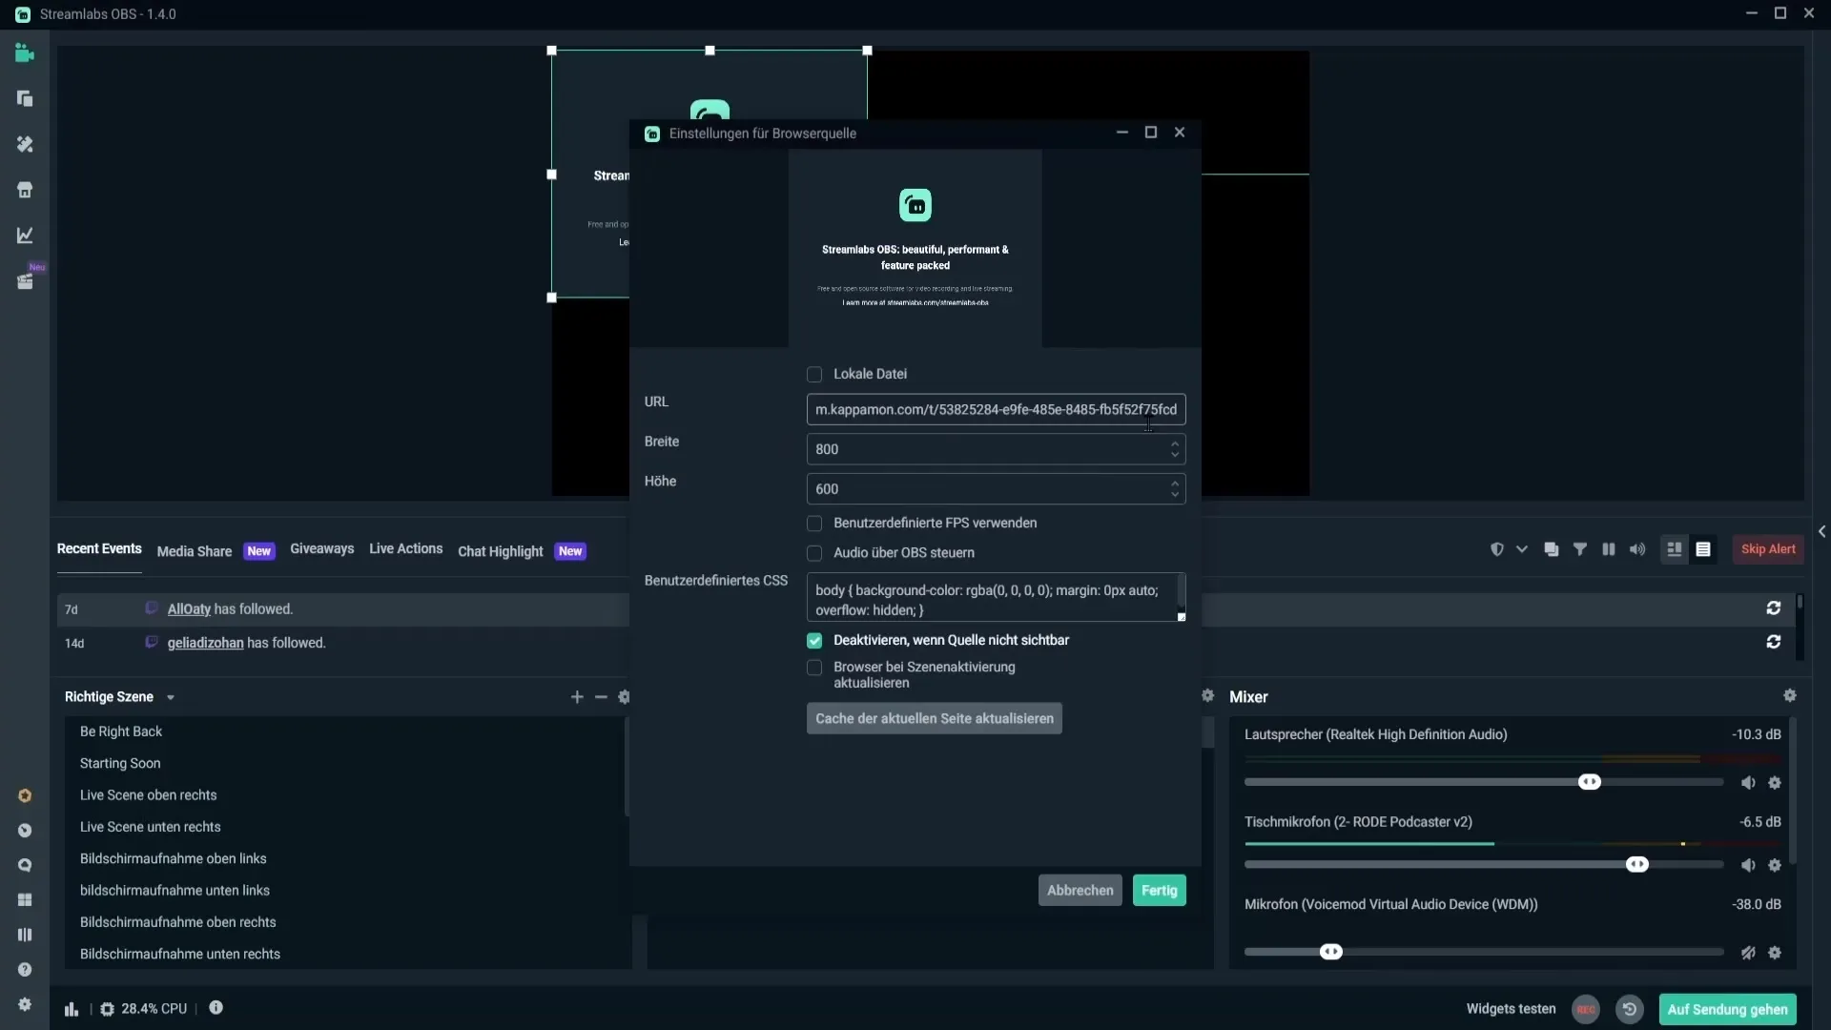This screenshot has width=1831, height=1030.
Task: Open the help question mark icon
Action: 25,970
